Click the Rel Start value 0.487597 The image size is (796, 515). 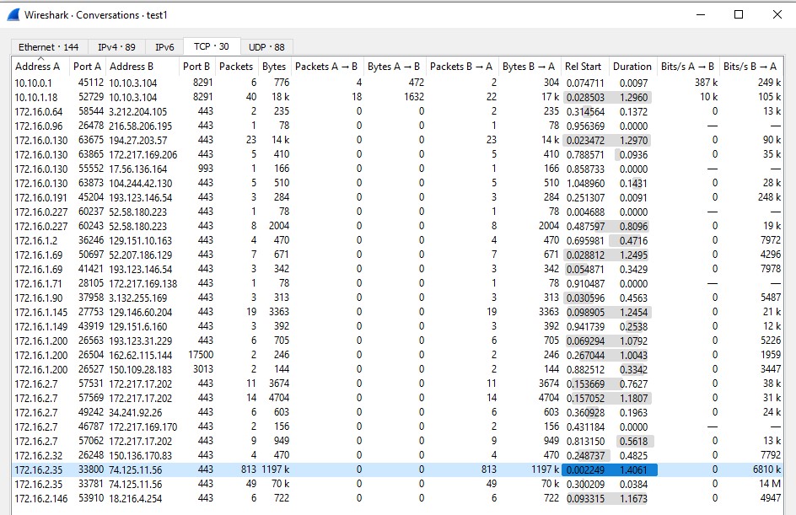click(585, 226)
